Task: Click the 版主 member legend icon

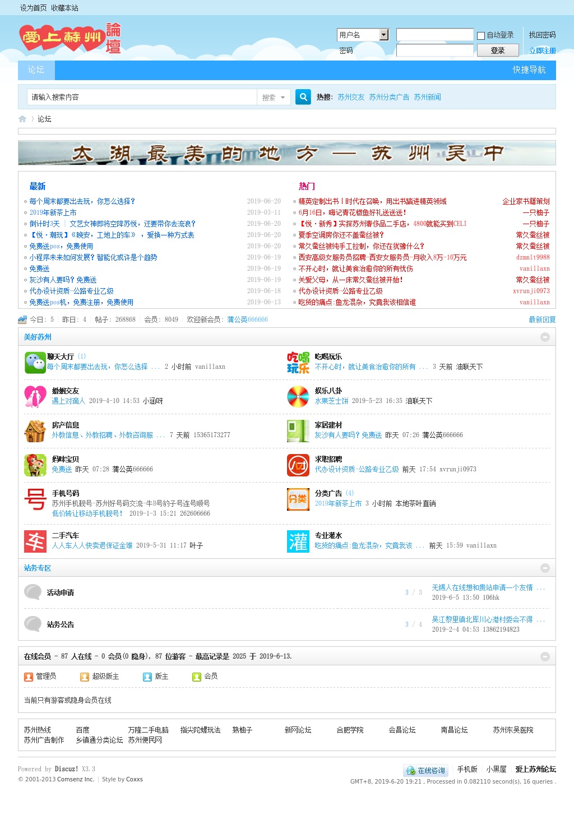Action: [147, 677]
